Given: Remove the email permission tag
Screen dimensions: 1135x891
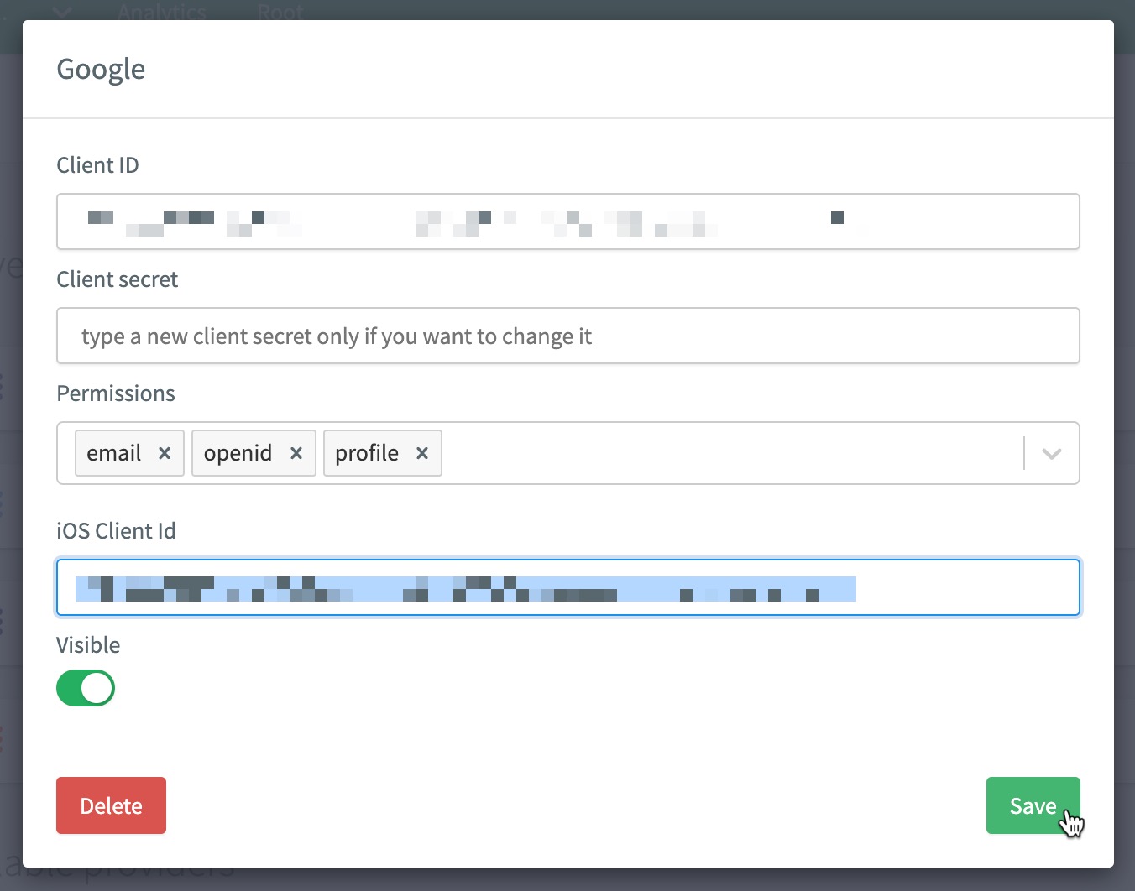Looking at the screenshot, I should 165,453.
